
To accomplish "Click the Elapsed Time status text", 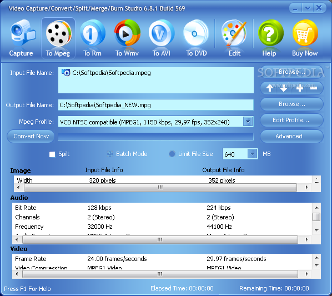I will (182, 288).
